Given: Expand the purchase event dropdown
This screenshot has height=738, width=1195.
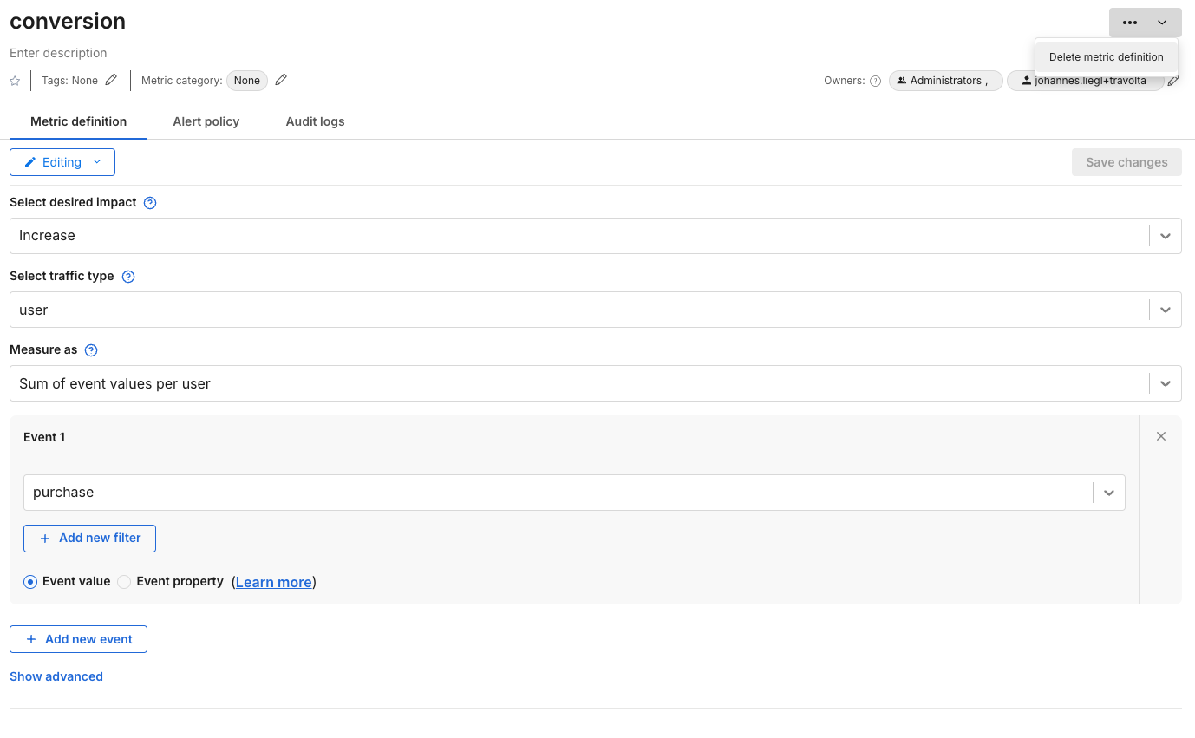Looking at the screenshot, I should point(1108,493).
